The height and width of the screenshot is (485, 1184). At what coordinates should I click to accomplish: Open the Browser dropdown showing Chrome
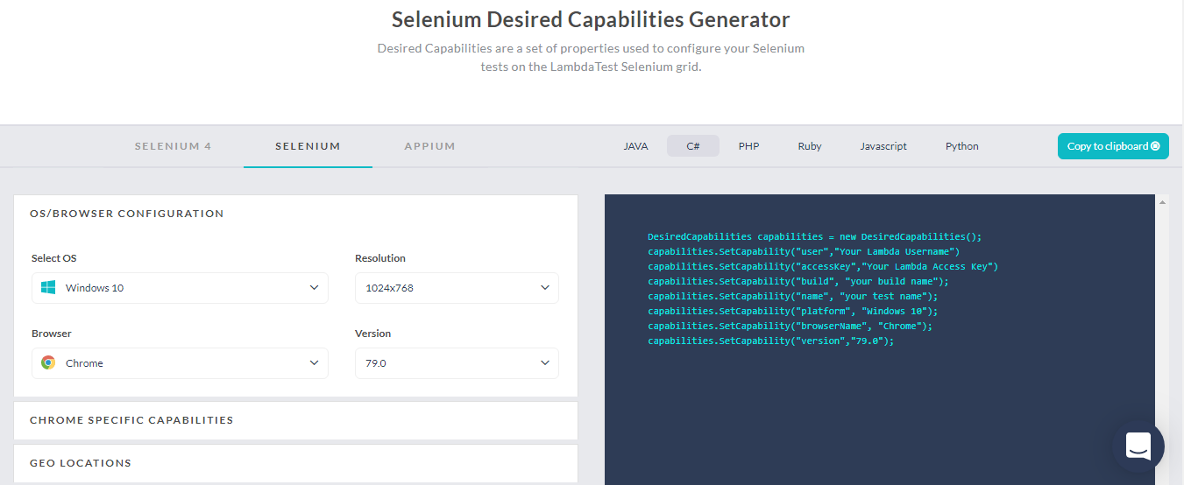tap(180, 363)
